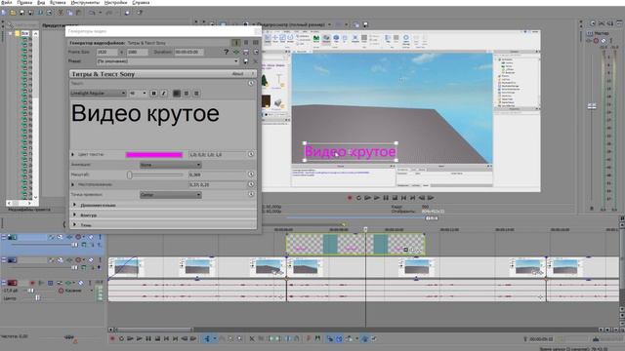This screenshot has height=351, width=625.
Task: Open the font size dropdown
Action: click(x=138, y=94)
